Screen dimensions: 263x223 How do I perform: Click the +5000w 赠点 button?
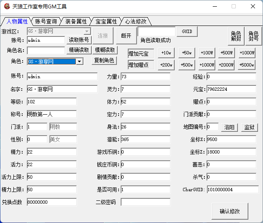[x=247, y=65]
